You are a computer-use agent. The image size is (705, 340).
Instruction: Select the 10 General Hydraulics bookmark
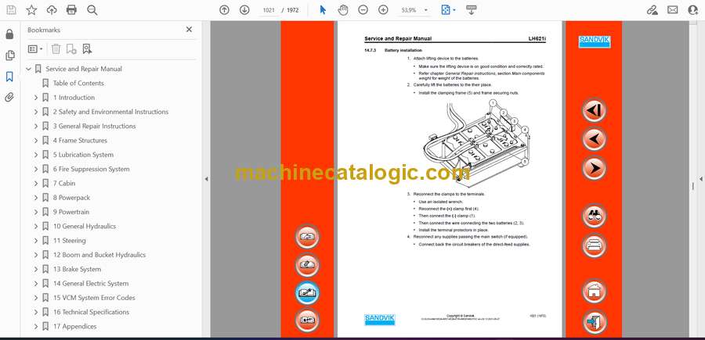tap(85, 226)
